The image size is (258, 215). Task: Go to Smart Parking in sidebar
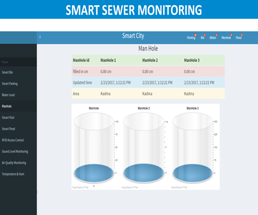10,83
